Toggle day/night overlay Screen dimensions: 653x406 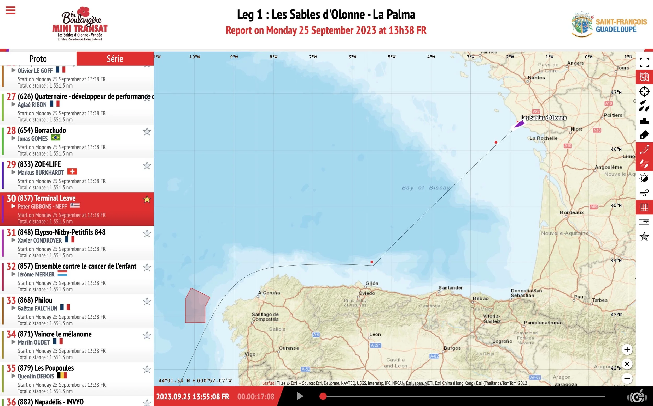pyautogui.click(x=644, y=178)
